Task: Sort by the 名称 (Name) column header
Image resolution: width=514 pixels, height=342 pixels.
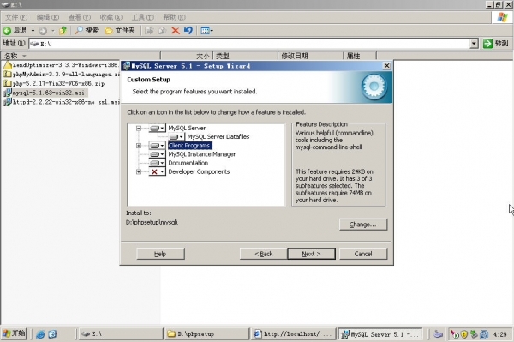Action: point(81,56)
